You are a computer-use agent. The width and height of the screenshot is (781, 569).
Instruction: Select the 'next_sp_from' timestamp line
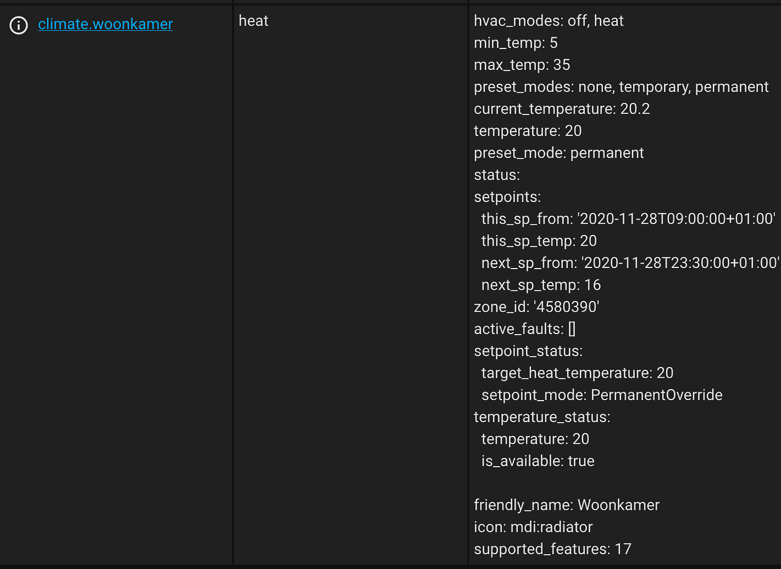(x=630, y=263)
